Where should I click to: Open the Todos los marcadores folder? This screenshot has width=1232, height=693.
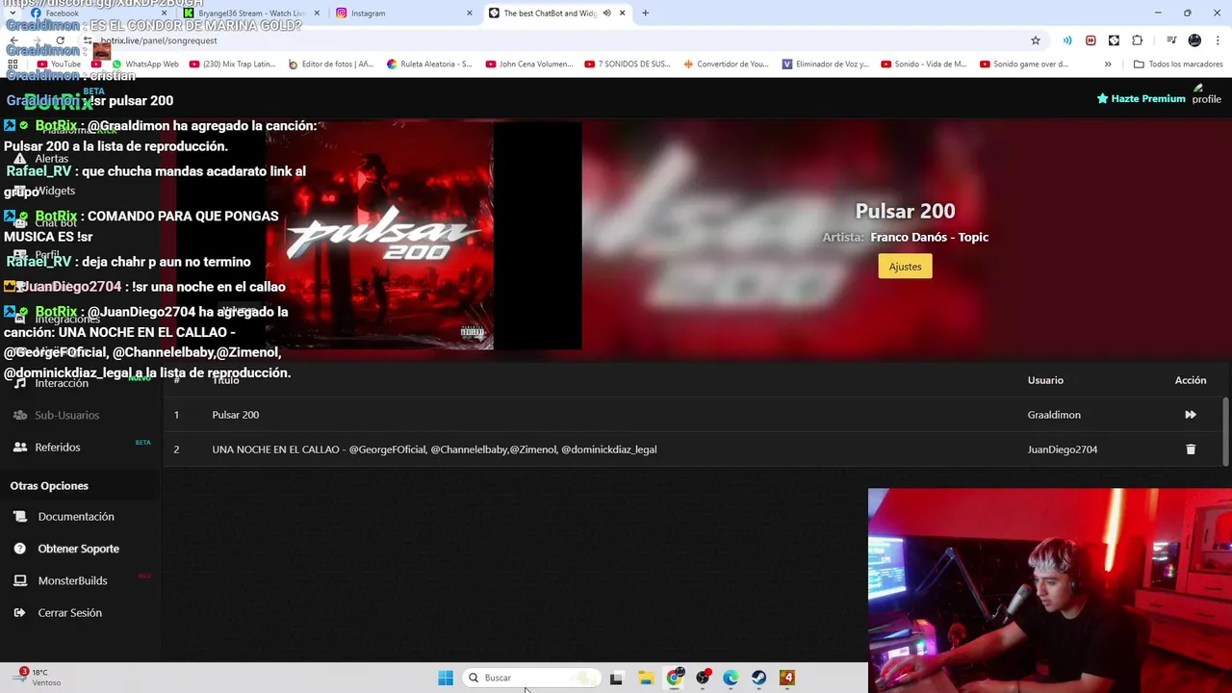pyautogui.click(x=1178, y=64)
